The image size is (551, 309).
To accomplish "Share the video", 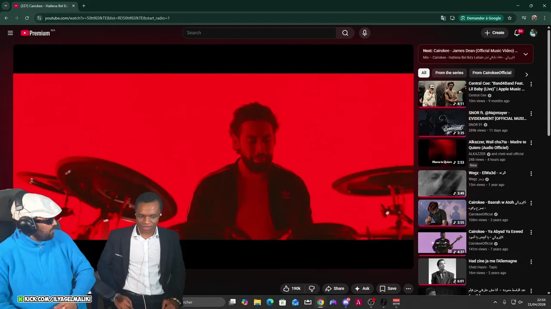I will point(335,288).
